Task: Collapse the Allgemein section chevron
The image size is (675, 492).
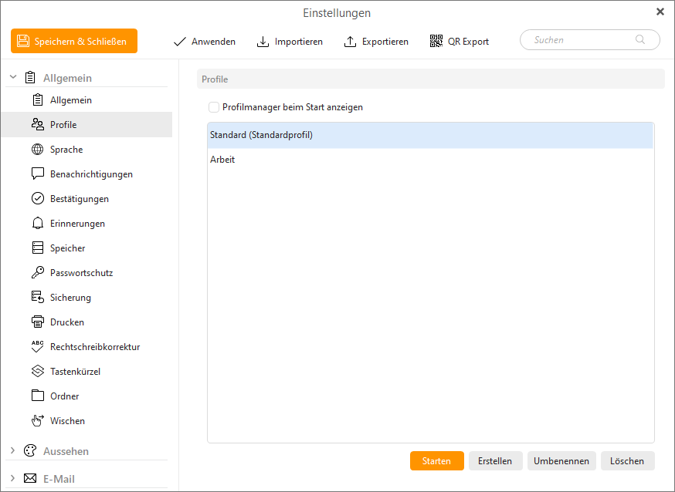Action: click(13, 78)
